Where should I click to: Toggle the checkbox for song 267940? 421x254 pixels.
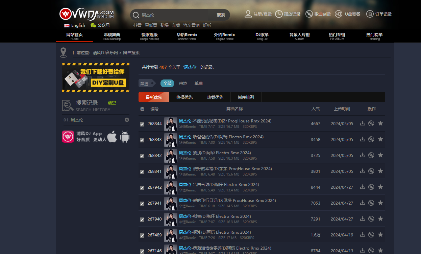click(142, 220)
